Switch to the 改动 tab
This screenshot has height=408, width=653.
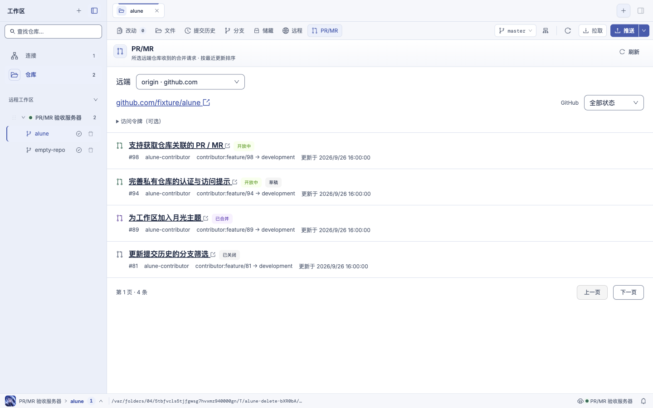click(x=131, y=31)
